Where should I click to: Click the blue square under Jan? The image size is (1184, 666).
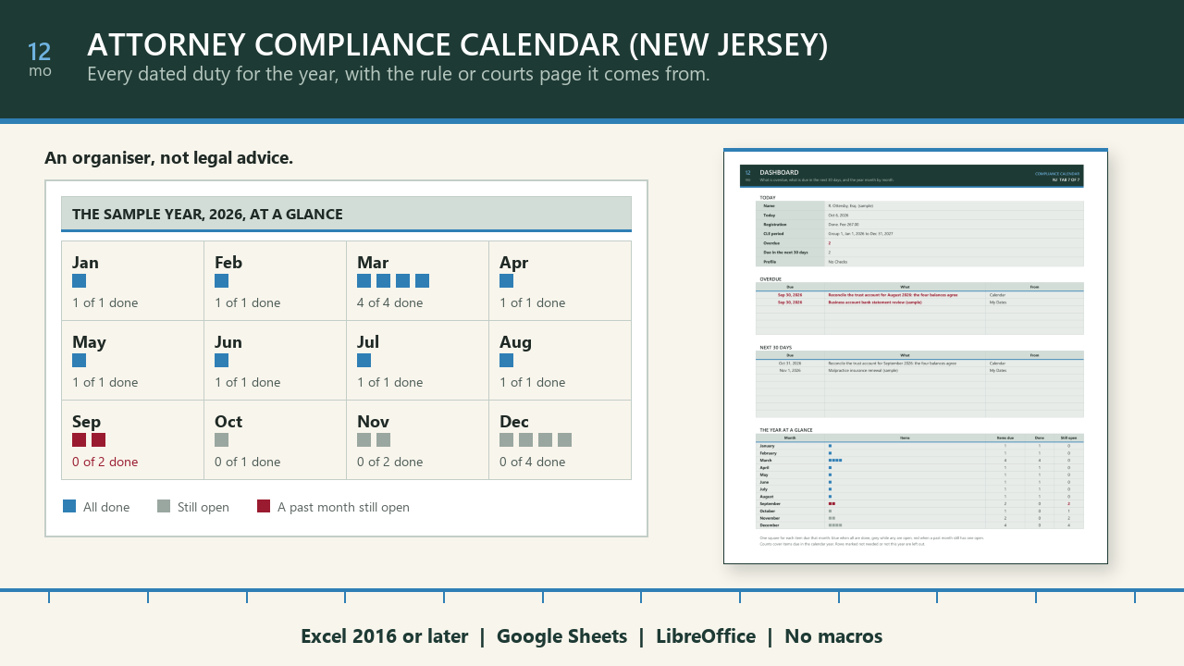(79, 280)
